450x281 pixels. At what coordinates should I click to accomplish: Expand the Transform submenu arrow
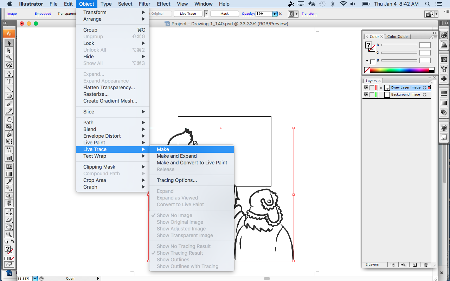pos(143,12)
